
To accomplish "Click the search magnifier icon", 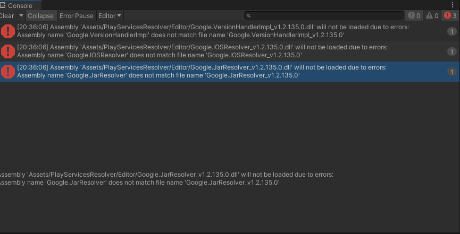I will point(248,16).
